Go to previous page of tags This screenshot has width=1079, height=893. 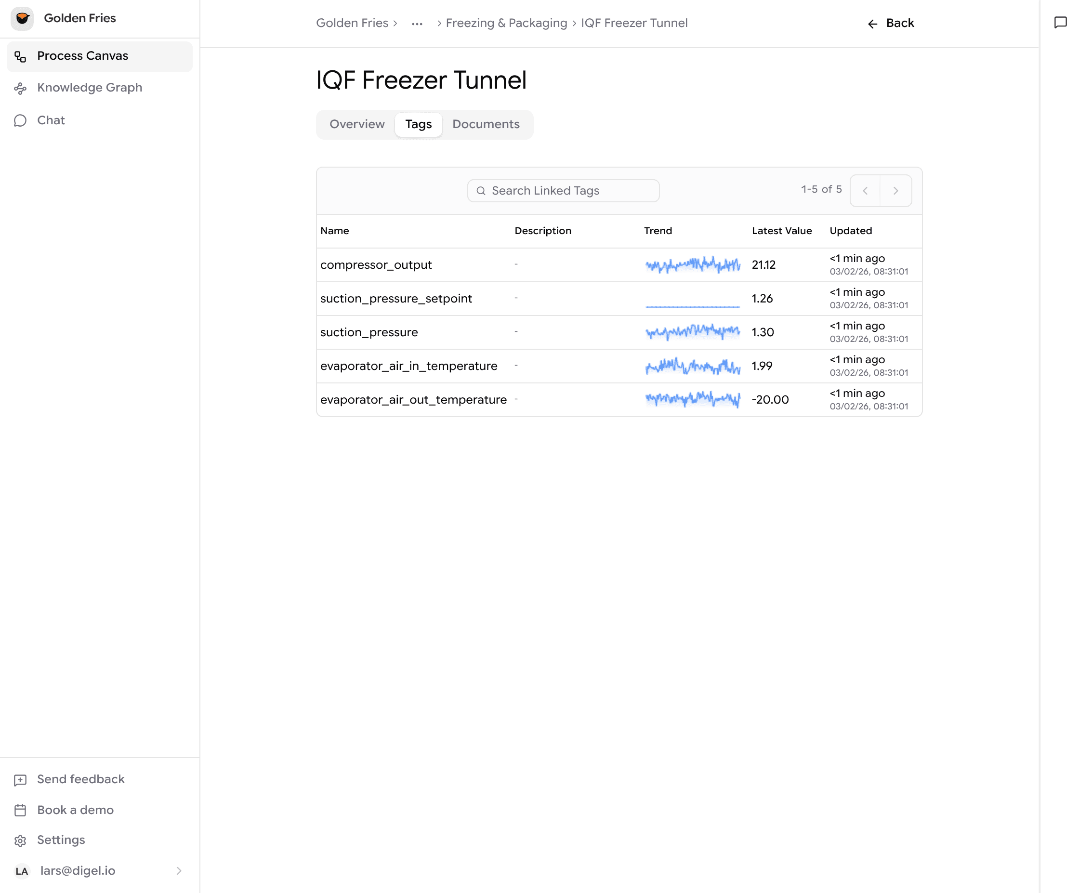[x=865, y=191]
